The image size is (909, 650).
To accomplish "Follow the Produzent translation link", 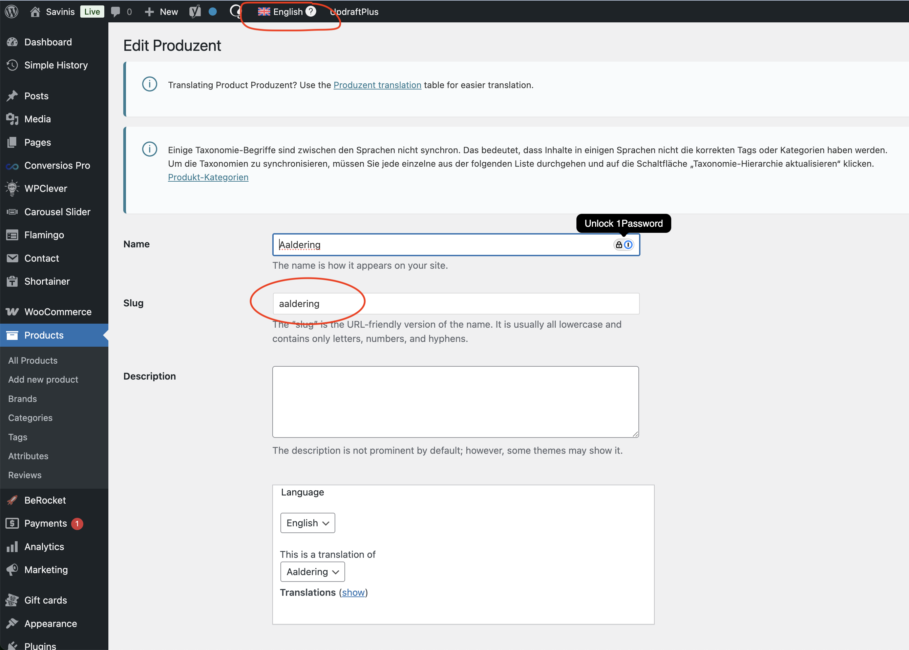I will pos(377,85).
